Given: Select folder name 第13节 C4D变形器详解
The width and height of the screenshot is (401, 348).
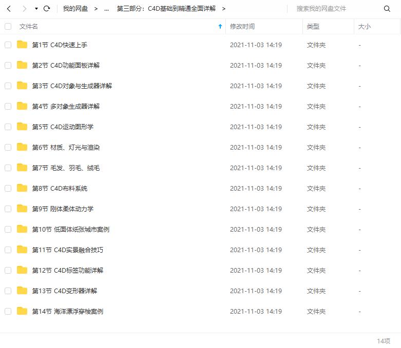Looking at the screenshot, I should click(x=65, y=291).
